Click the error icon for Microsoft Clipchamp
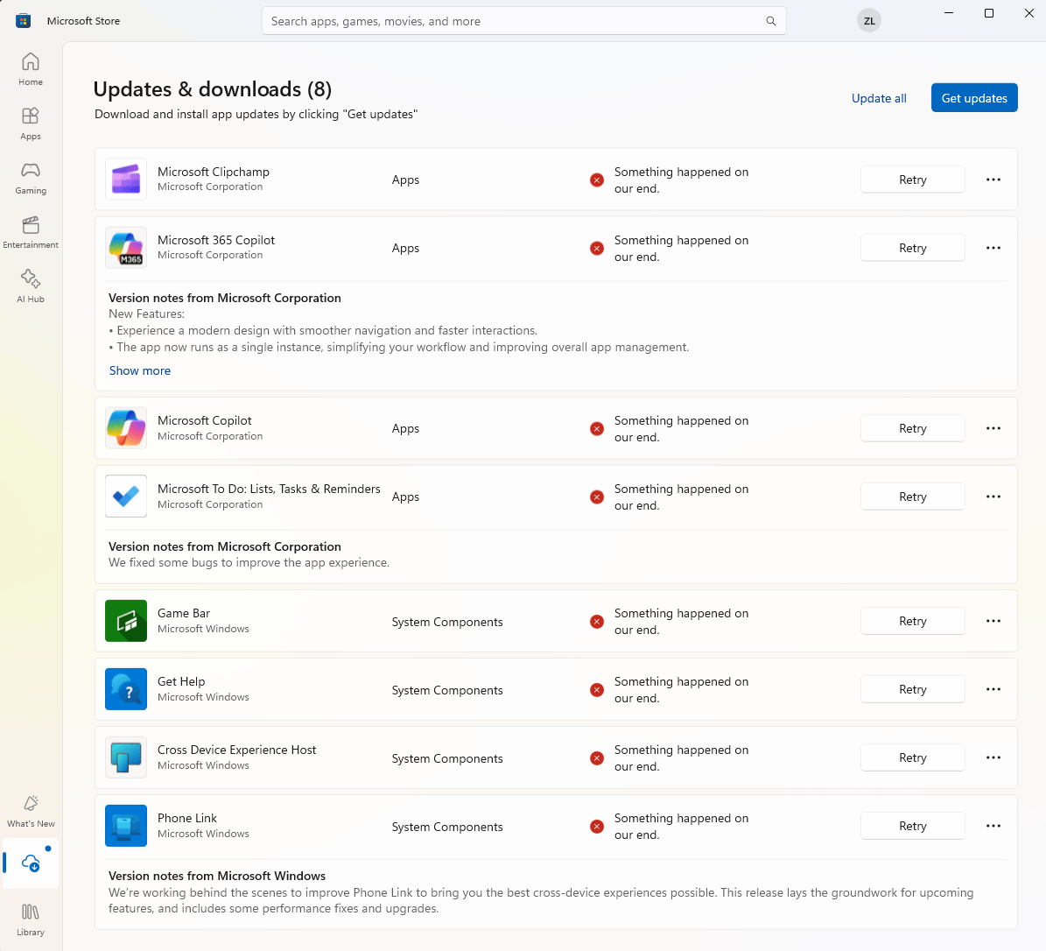The image size is (1046, 951). [x=597, y=180]
